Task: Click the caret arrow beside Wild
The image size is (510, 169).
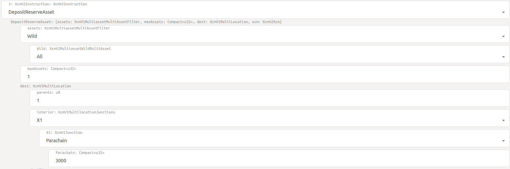Action: [x=503, y=36]
